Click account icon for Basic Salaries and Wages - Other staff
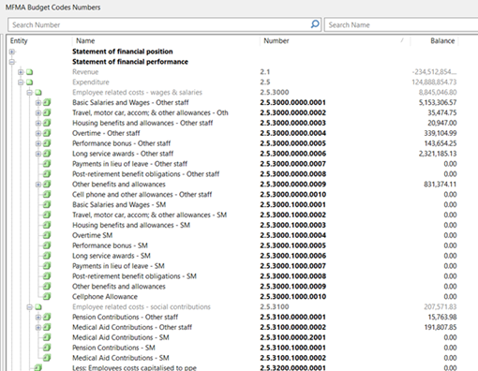The width and height of the screenshot is (478, 371). [x=47, y=102]
